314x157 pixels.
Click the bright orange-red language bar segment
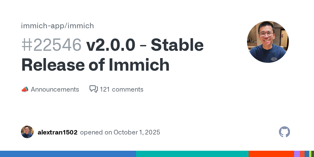(x=271, y=154)
